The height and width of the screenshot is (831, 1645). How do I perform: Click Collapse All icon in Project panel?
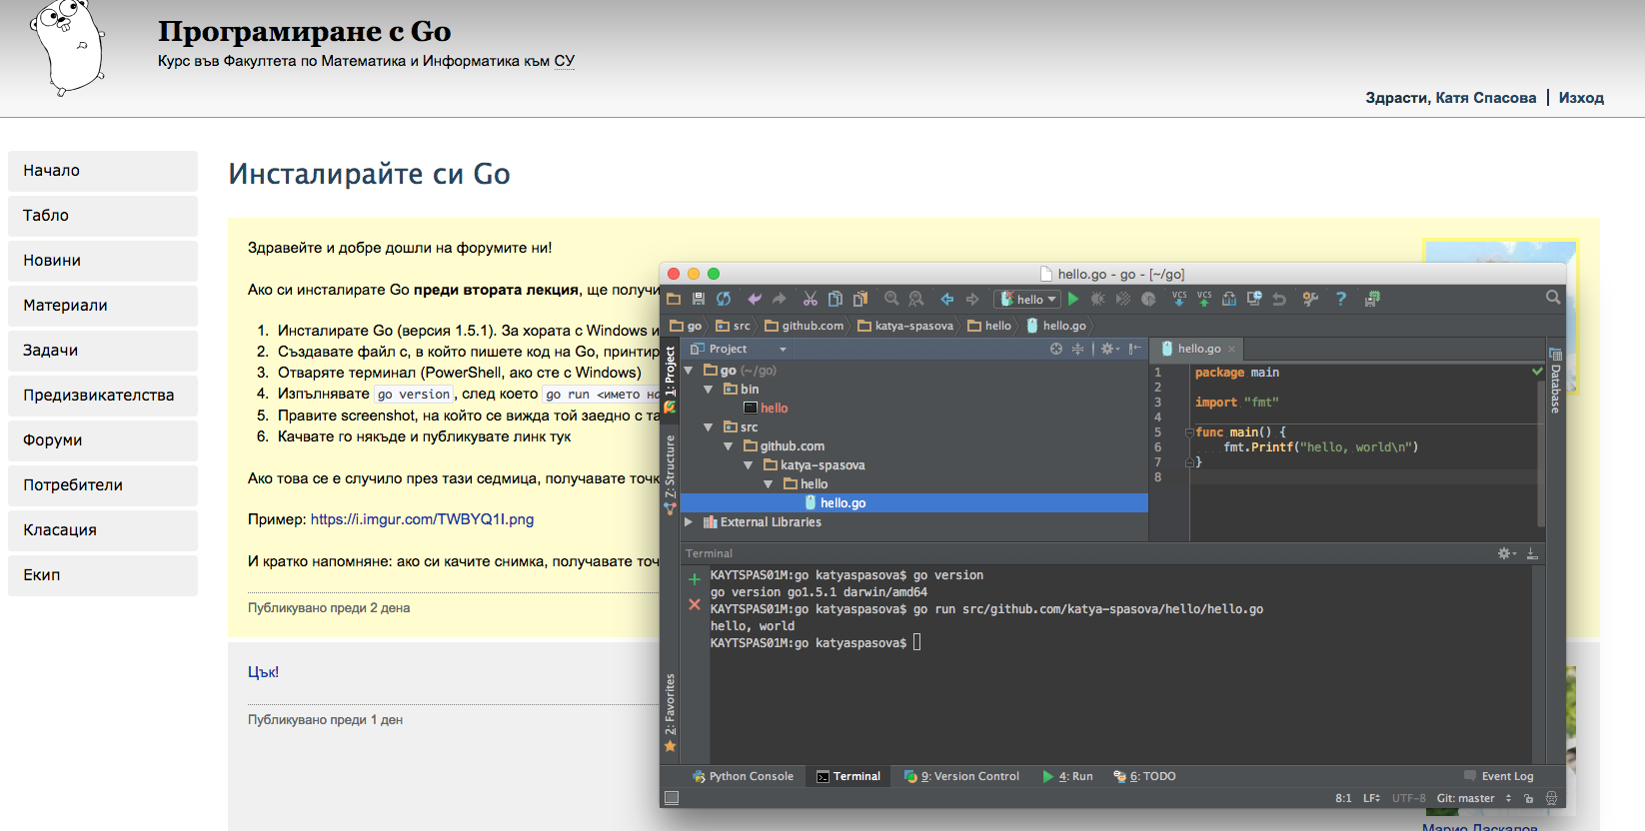point(1077,349)
